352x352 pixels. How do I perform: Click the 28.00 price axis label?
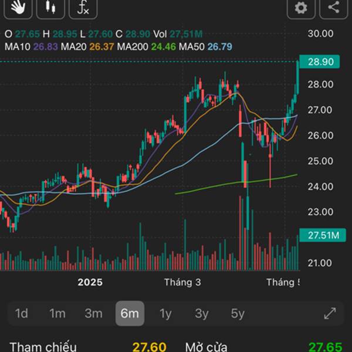click(x=320, y=84)
